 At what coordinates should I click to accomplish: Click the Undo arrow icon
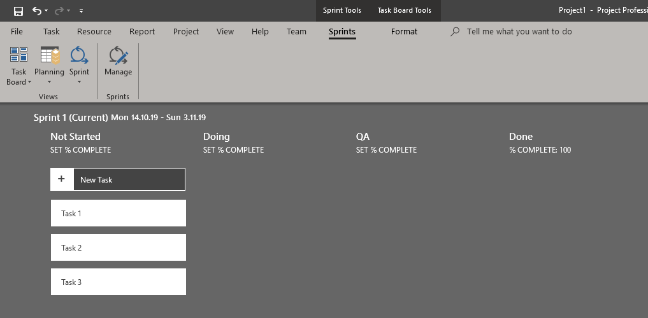tap(37, 11)
